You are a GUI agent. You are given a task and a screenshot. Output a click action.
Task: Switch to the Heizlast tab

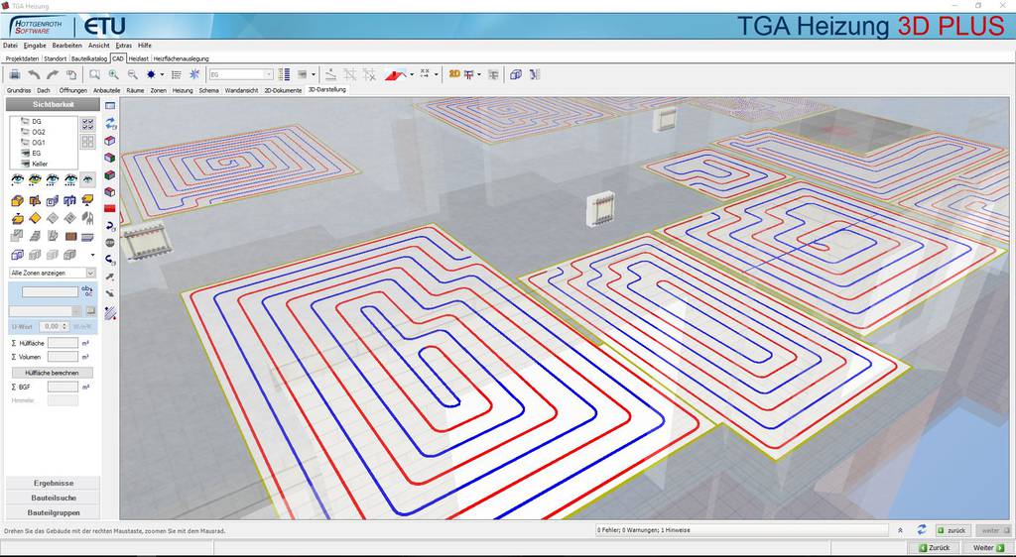click(138, 58)
